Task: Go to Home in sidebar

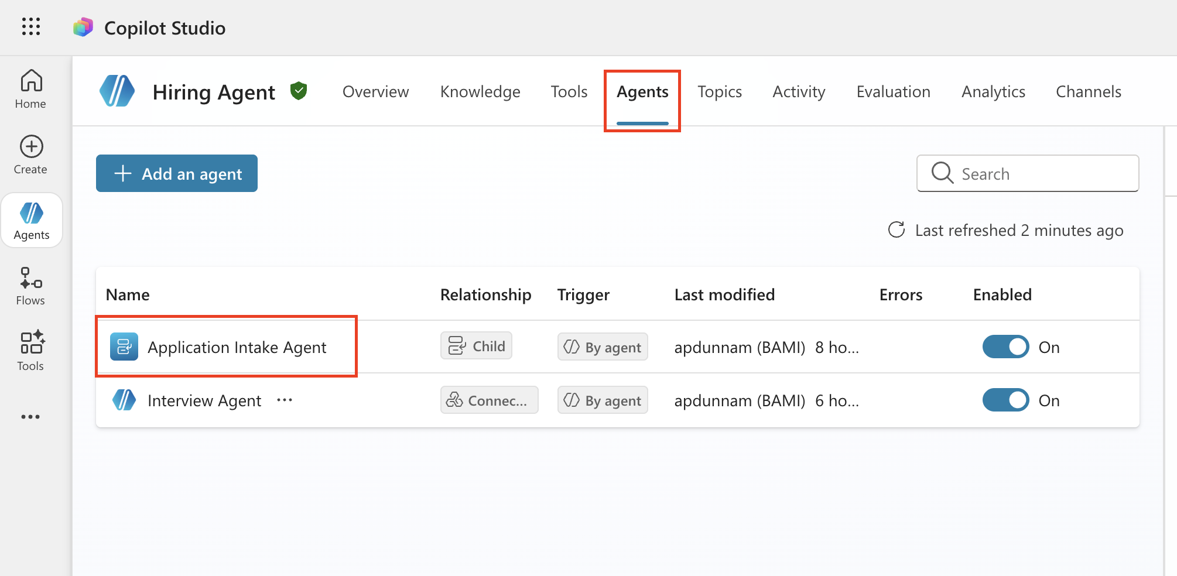Action: [x=31, y=89]
